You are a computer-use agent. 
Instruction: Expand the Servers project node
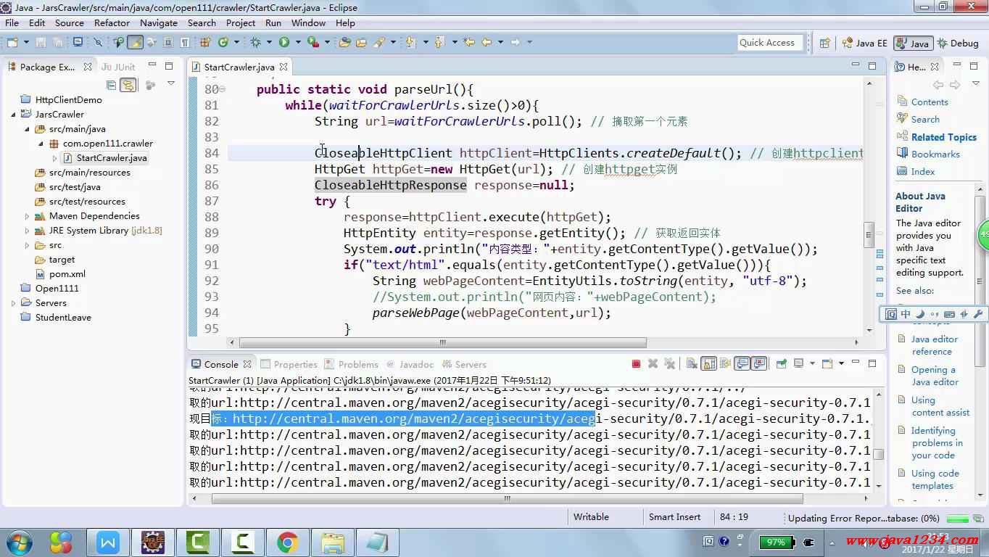click(x=13, y=303)
